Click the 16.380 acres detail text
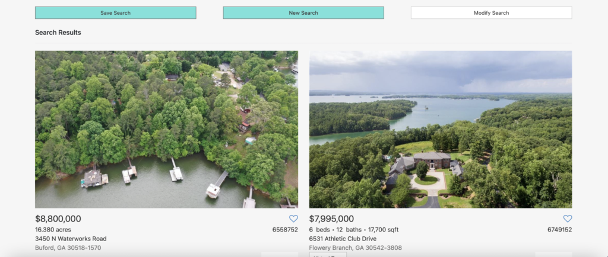This screenshot has width=608, height=257. tap(53, 230)
